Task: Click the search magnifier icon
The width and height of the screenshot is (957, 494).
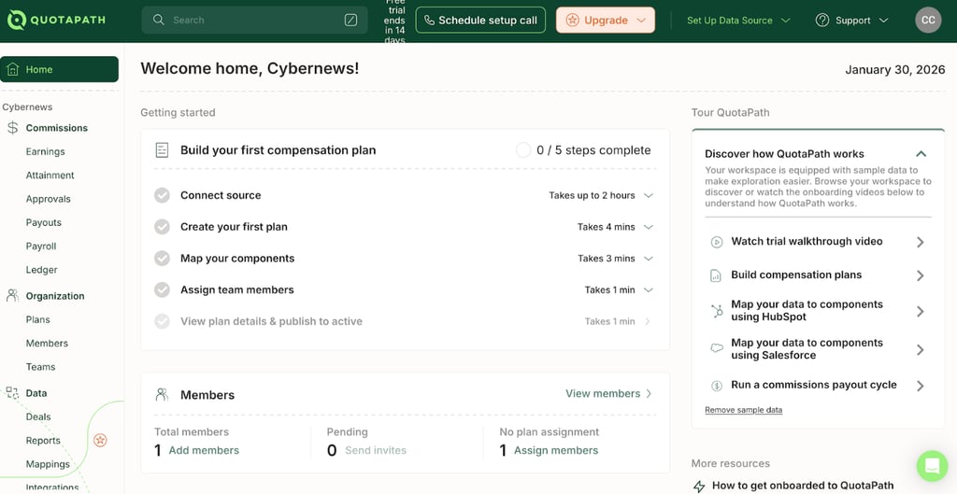Action: click(x=159, y=21)
